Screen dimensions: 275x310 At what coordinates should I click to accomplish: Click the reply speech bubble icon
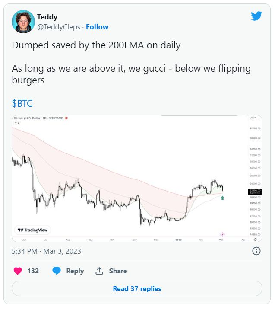(x=57, y=271)
